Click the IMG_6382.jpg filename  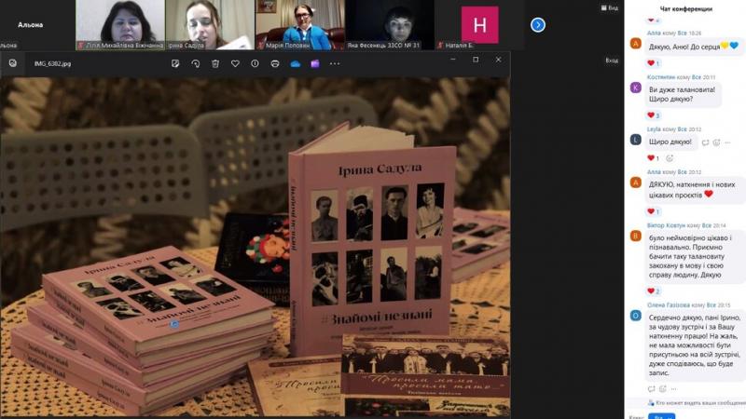click(x=53, y=63)
